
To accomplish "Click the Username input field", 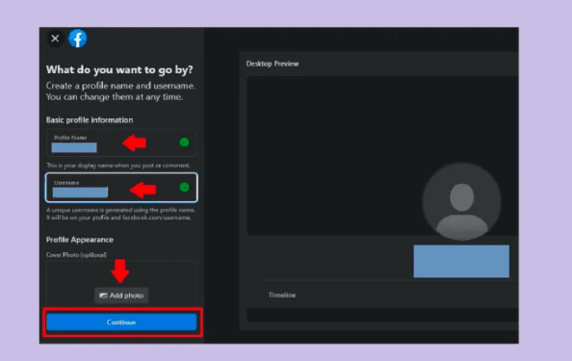I will pyautogui.click(x=121, y=188).
